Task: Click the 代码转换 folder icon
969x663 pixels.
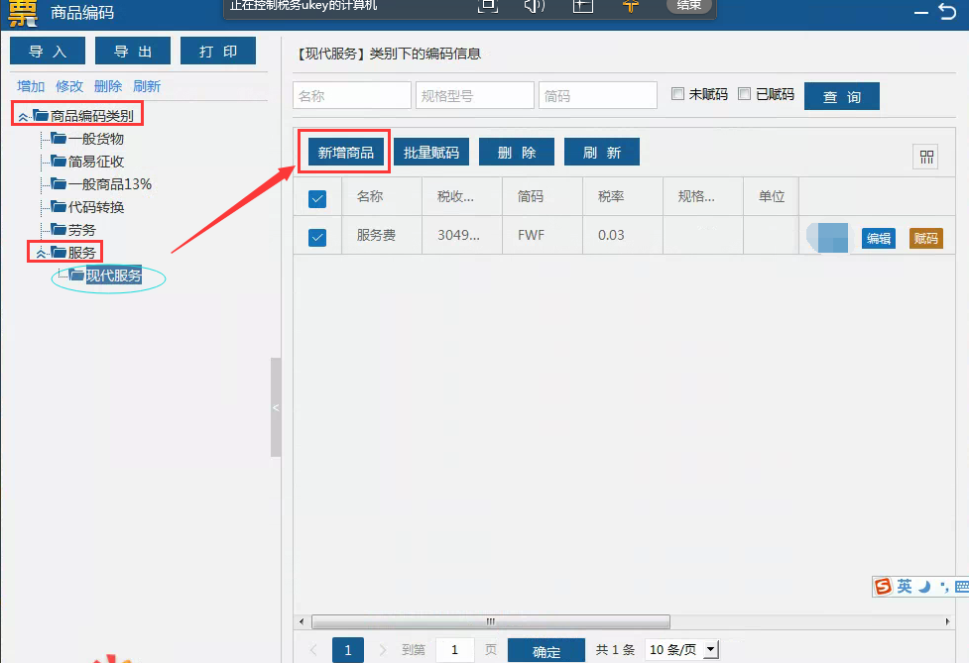Action: [59, 207]
